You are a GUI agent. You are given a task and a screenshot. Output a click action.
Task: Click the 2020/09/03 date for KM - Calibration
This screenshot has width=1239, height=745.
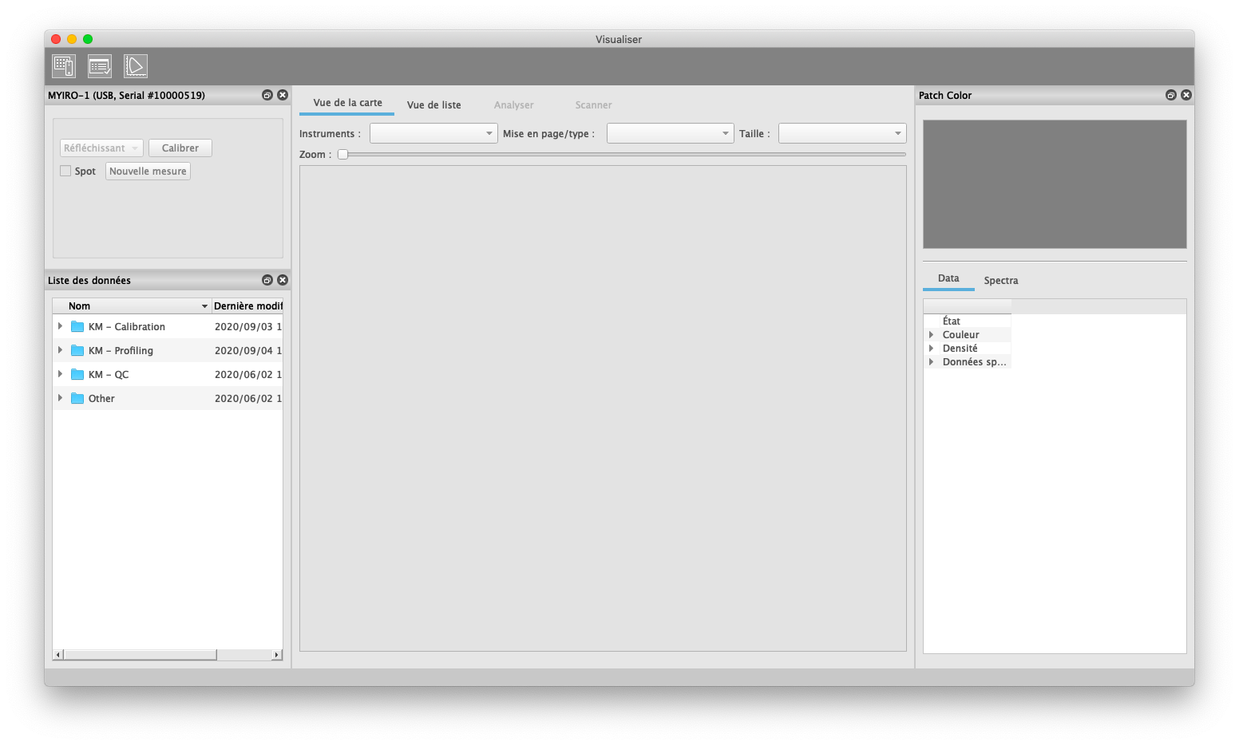click(x=247, y=327)
